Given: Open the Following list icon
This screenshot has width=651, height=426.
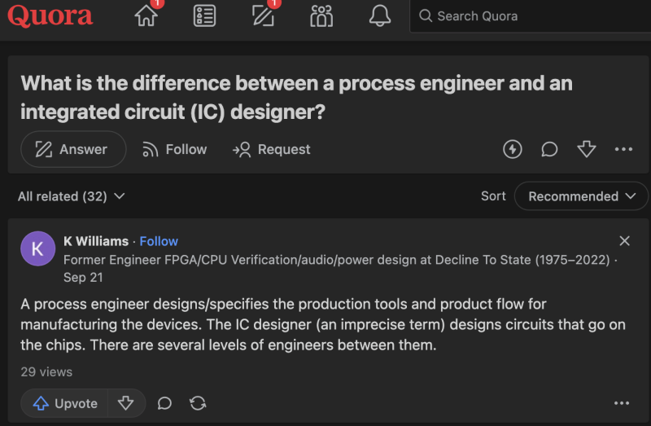Looking at the screenshot, I should [x=205, y=15].
